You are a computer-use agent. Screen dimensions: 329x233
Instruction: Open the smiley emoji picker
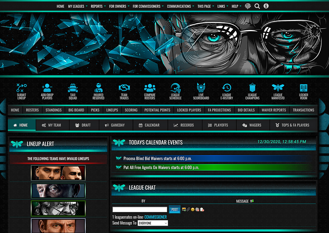[x=193, y=209]
